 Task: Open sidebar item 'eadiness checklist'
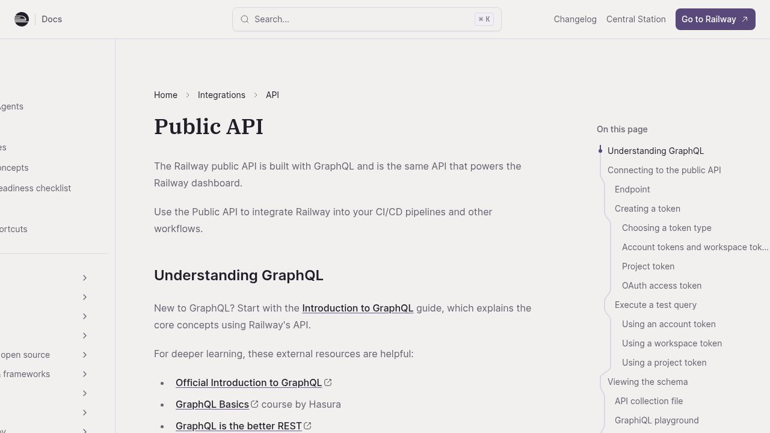pyautogui.click(x=35, y=188)
